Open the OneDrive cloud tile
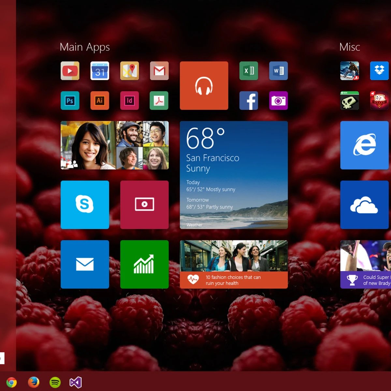The width and height of the screenshot is (391, 391). click(364, 205)
